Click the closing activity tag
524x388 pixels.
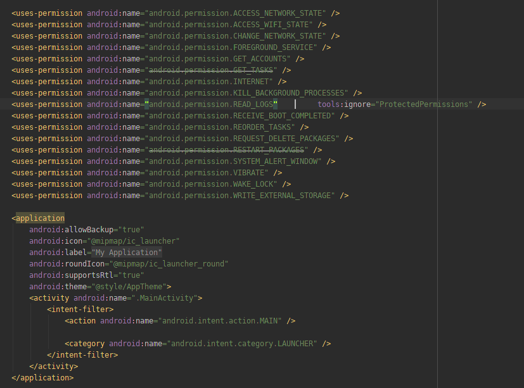click(53, 366)
